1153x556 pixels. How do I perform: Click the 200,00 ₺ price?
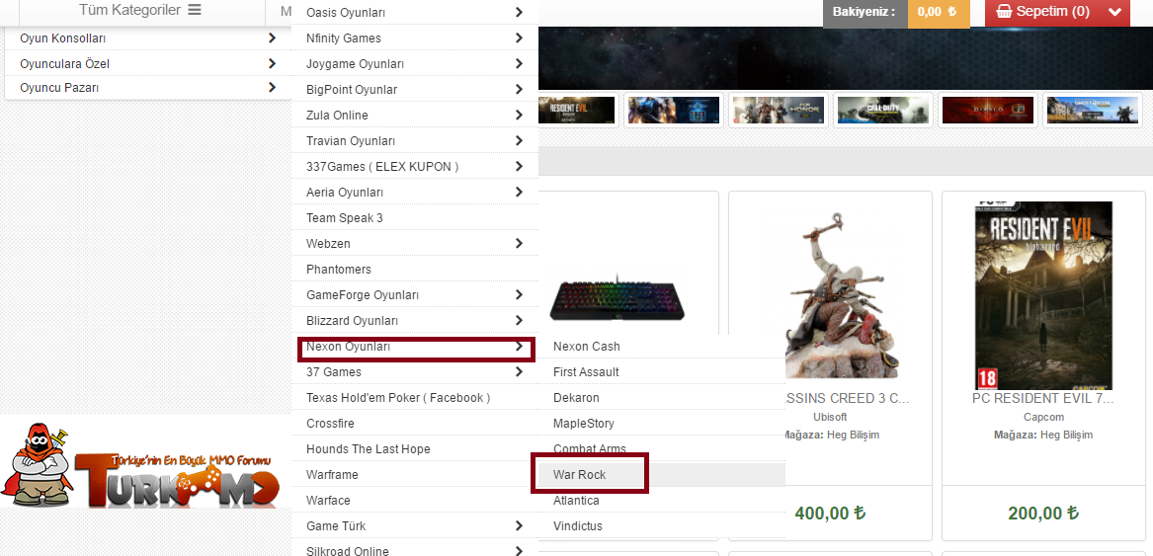pos(1043,513)
